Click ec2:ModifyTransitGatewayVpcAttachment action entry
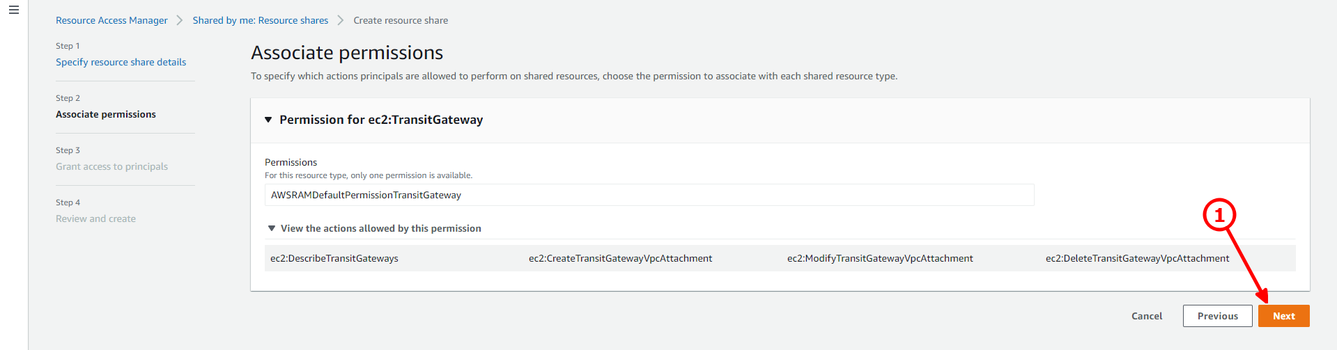 [880, 258]
